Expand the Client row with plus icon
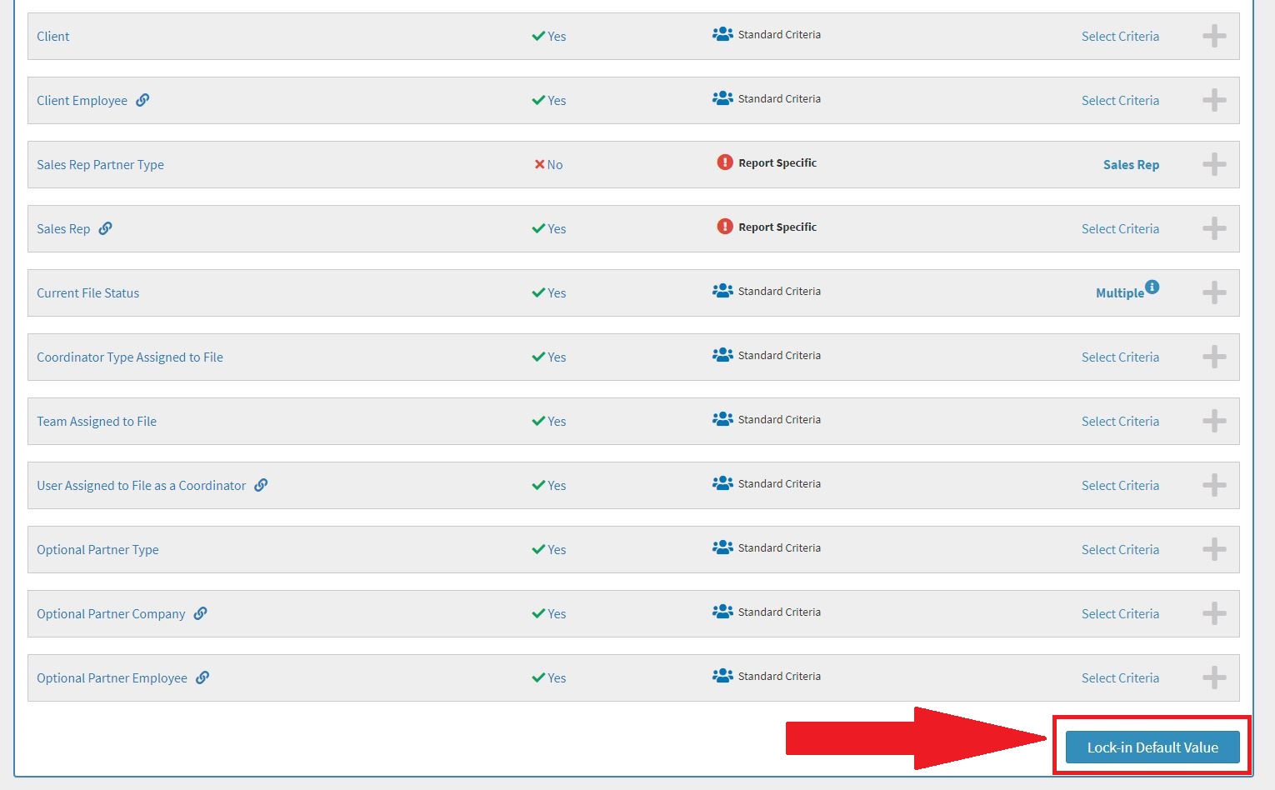This screenshot has width=1275, height=790. pos(1214,36)
